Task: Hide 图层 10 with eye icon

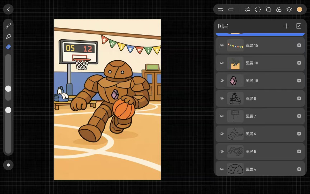Action: click(222, 63)
